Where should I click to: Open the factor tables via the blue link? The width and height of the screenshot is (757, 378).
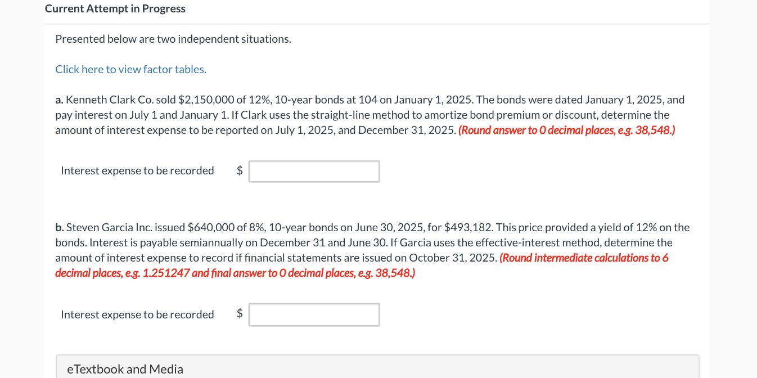[x=130, y=69]
